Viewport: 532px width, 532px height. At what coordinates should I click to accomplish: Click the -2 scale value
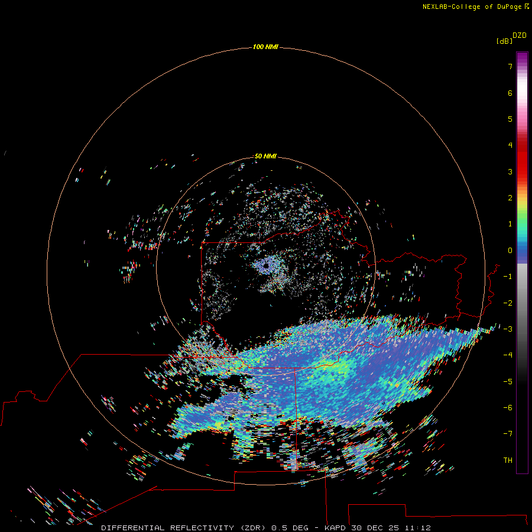[508, 303]
